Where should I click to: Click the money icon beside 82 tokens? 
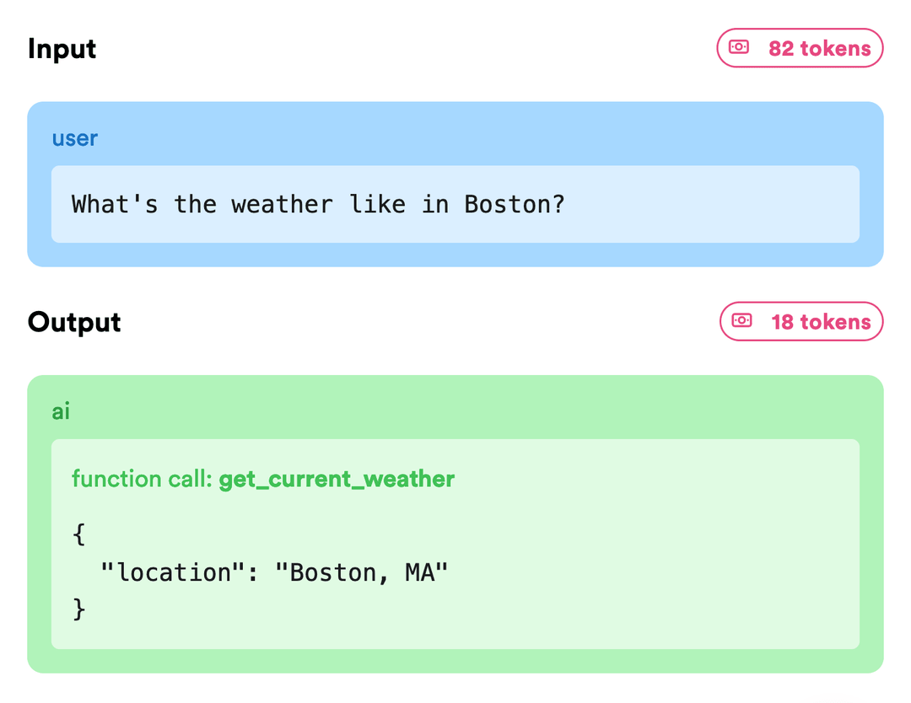[739, 48]
